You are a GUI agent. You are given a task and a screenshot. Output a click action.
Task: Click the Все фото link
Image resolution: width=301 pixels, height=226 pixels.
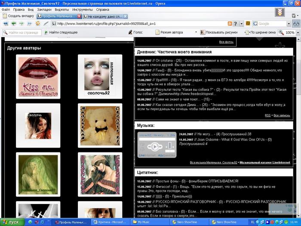pyautogui.click(x=226, y=42)
